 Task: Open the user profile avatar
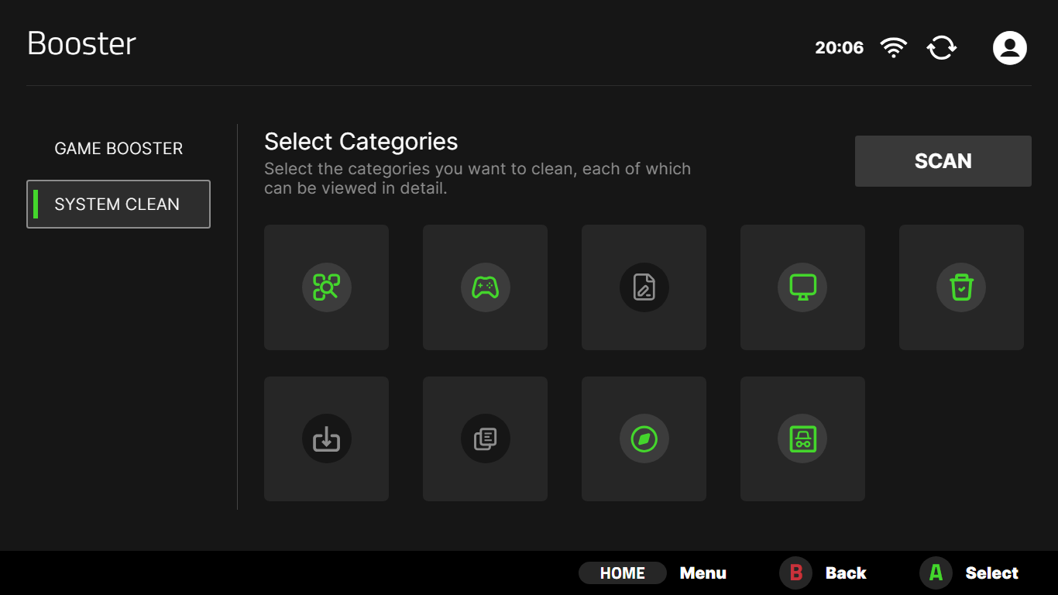pyautogui.click(x=1009, y=48)
